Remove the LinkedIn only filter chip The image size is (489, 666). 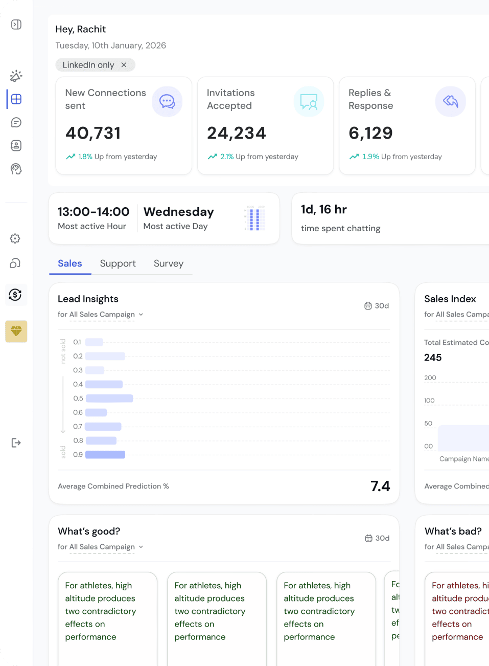pos(124,65)
